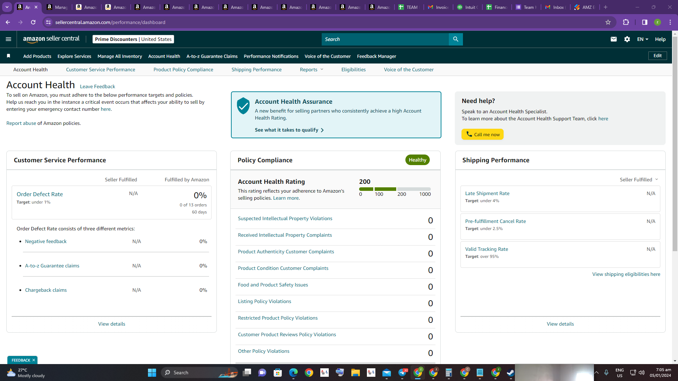Click See what it takes to qualify
This screenshot has height=381, width=678.
[x=289, y=130]
